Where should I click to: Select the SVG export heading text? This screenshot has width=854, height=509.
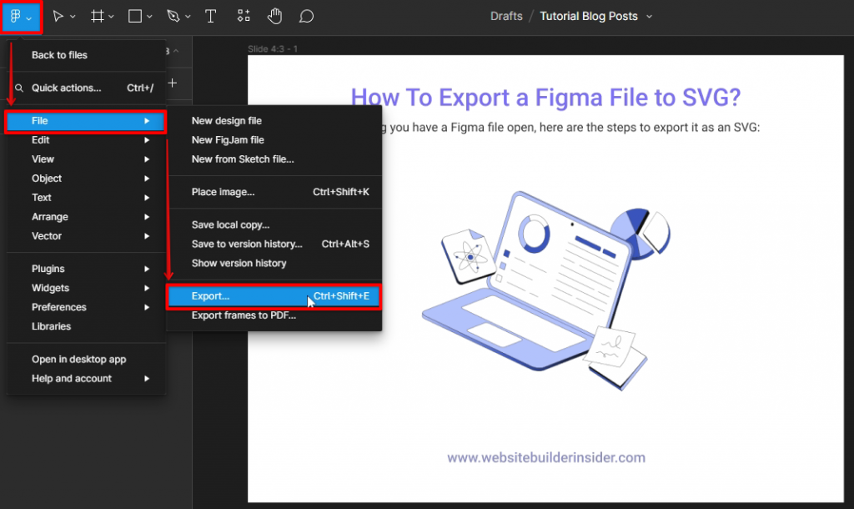pyautogui.click(x=545, y=98)
